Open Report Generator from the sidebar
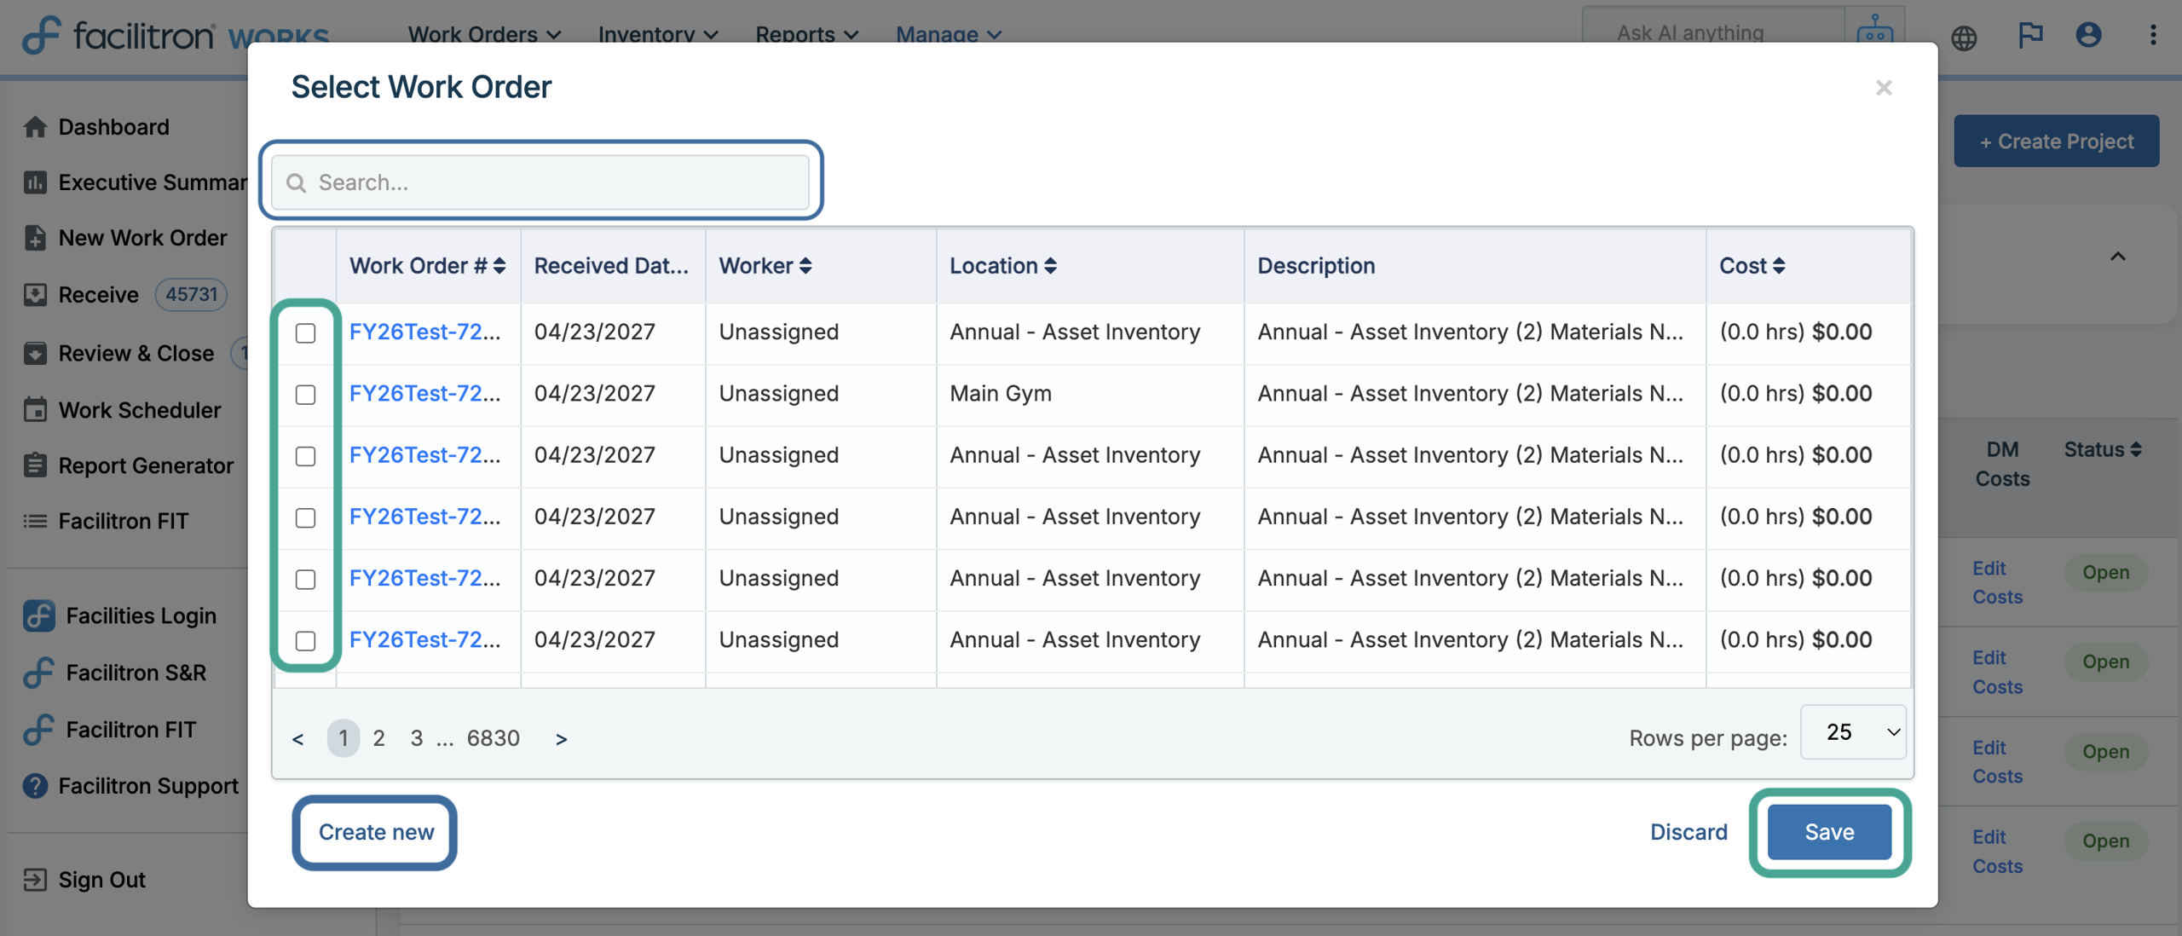Viewport: 2182px width, 936px height. coord(128,465)
